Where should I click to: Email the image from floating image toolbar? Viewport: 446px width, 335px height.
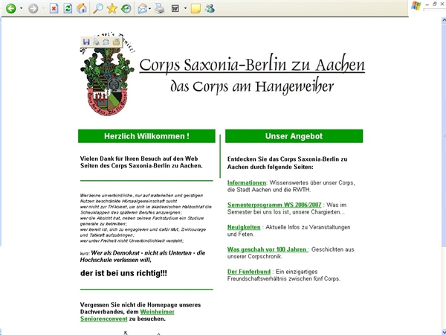(106, 42)
